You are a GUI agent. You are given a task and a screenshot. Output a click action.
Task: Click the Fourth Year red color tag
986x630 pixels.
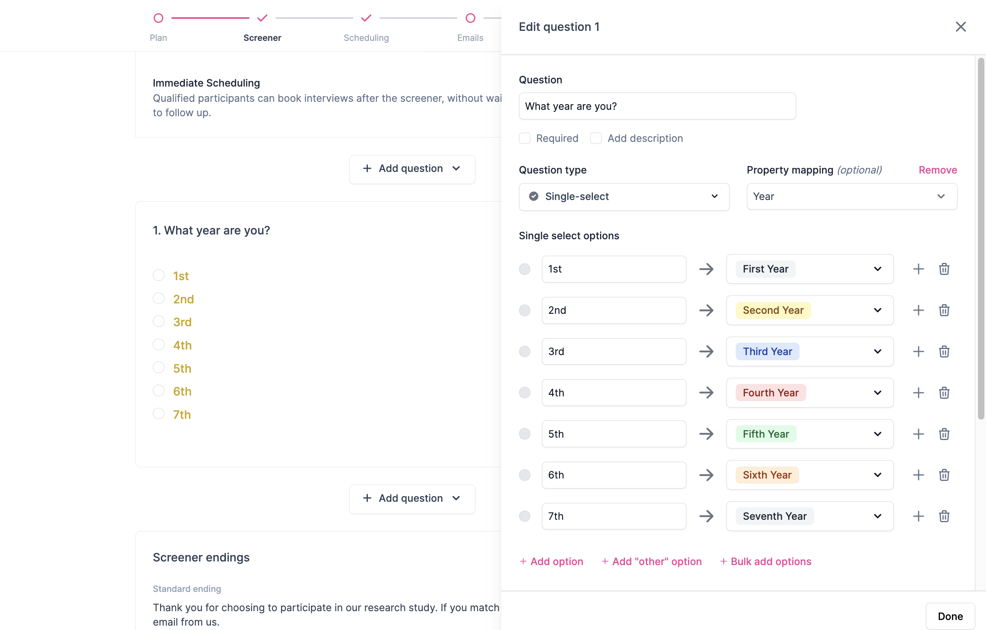[x=770, y=393]
